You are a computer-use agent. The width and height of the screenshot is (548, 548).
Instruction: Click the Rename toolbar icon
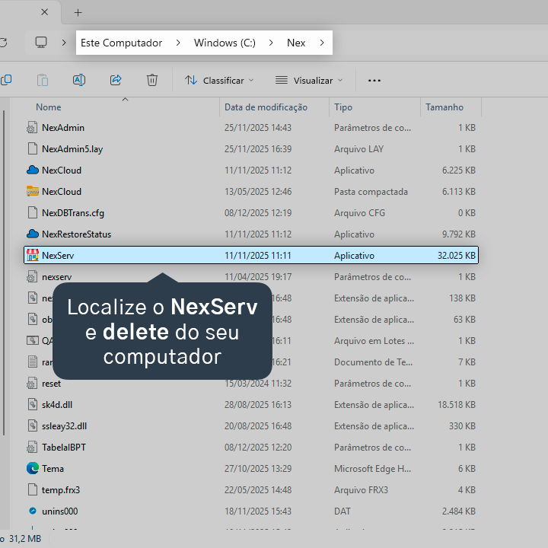click(79, 80)
